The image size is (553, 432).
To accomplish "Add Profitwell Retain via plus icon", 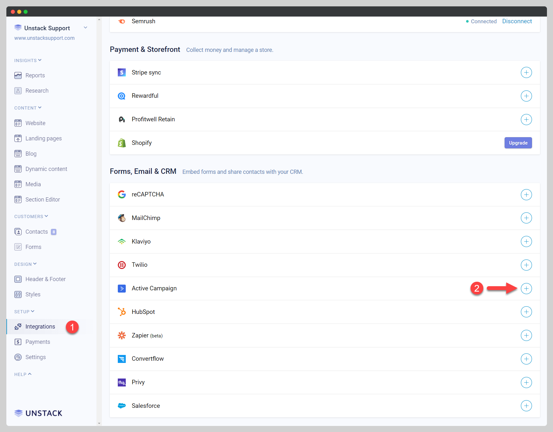I will [x=526, y=119].
